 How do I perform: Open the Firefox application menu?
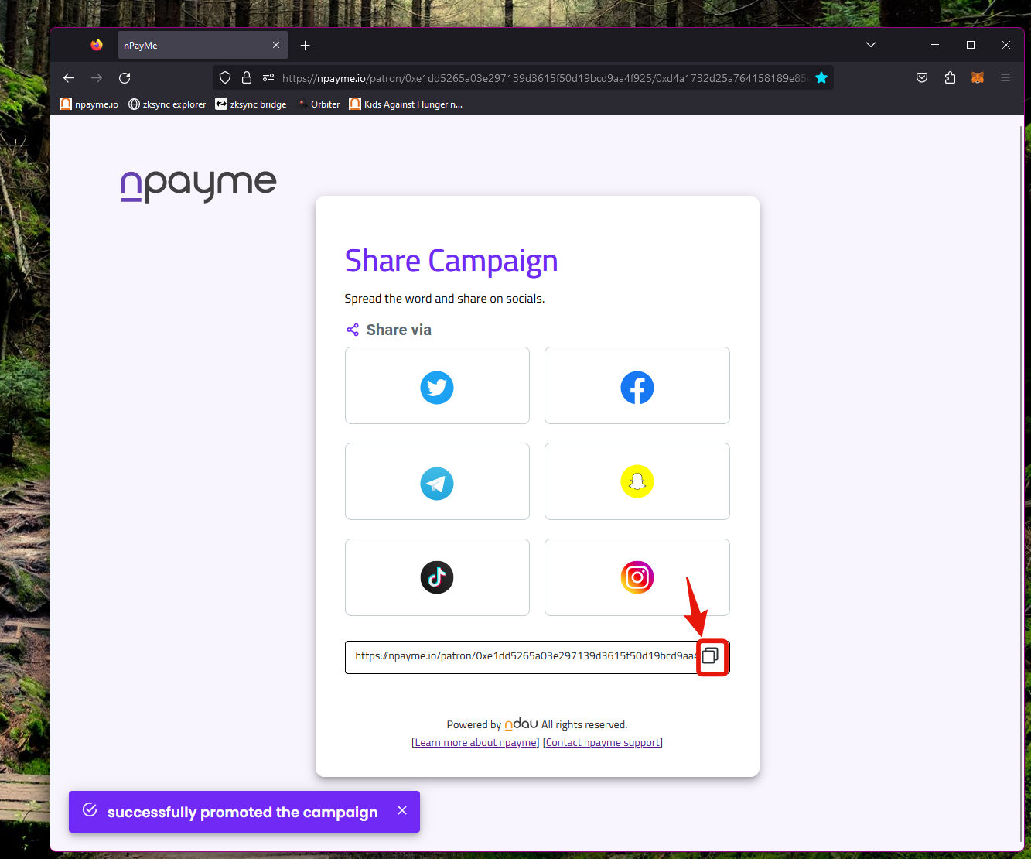(1005, 77)
